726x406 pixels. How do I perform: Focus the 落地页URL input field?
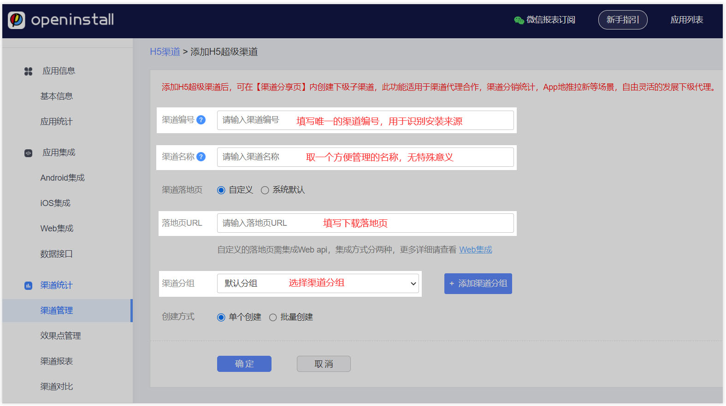366,223
